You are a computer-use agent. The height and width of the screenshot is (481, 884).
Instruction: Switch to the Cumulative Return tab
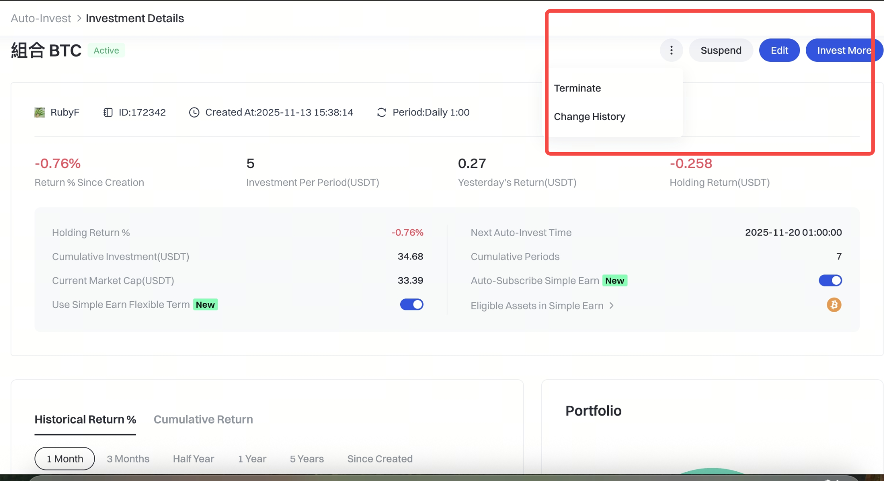(x=203, y=419)
